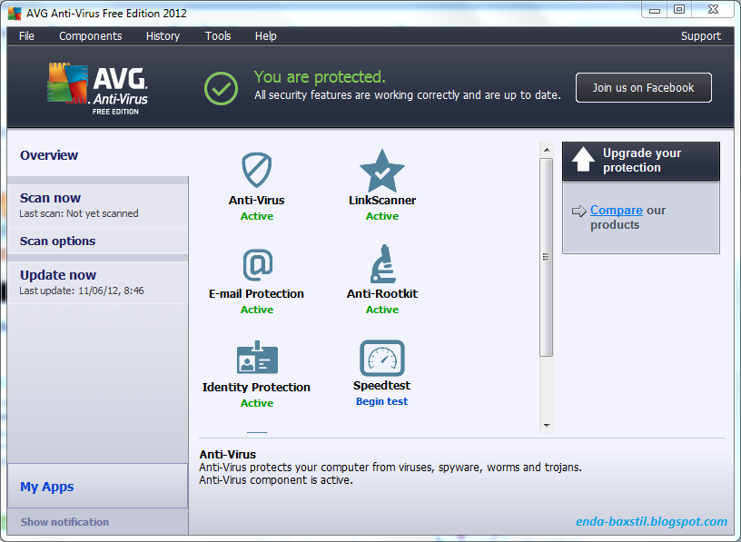Click the Identity Protection label
The width and height of the screenshot is (741, 542).
(x=256, y=387)
